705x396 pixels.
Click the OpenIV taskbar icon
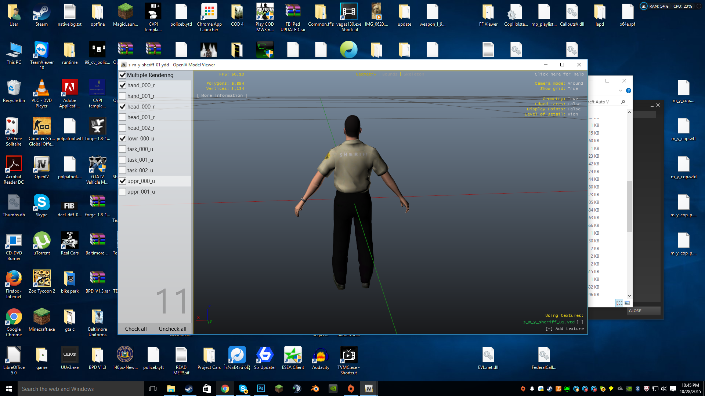[x=369, y=389]
